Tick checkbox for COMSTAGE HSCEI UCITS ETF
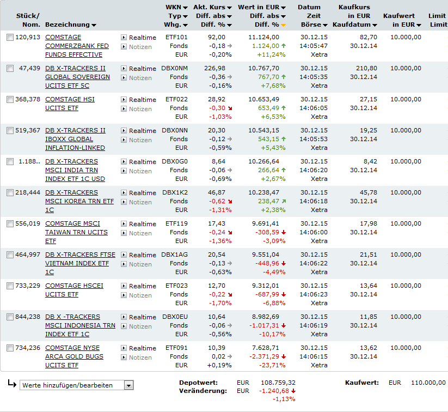 pos(10,286)
